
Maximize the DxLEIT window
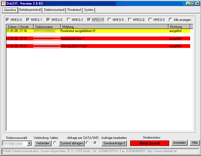193,3
